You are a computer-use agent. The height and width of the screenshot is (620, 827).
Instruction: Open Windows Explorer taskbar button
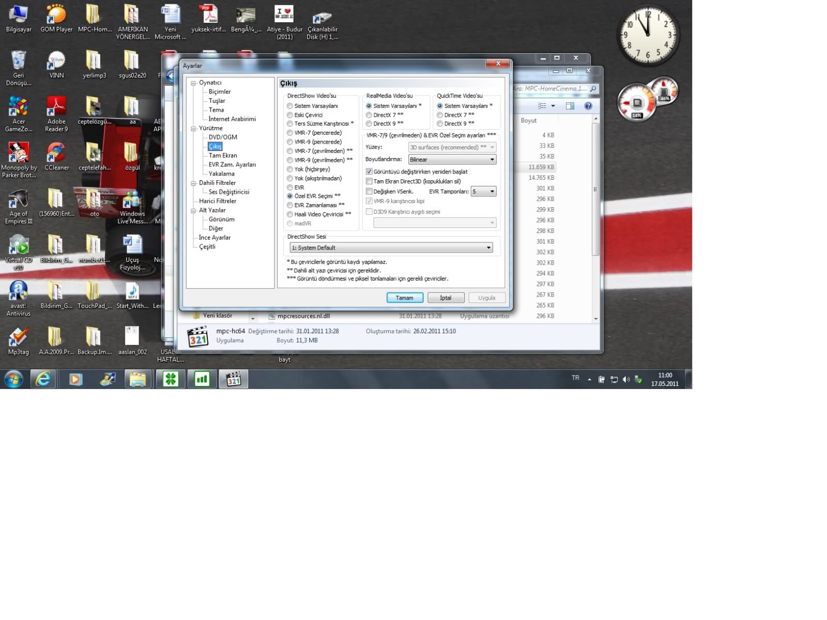[x=138, y=379]
